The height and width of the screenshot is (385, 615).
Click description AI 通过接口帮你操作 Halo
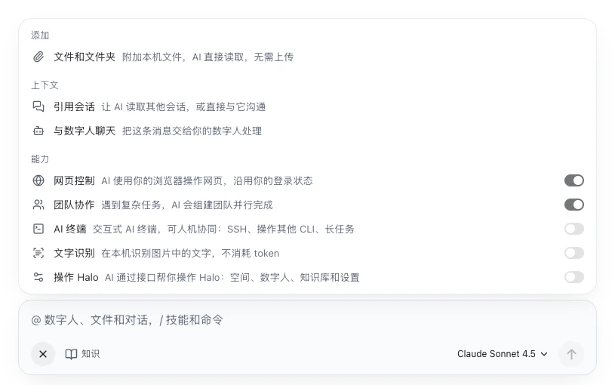coord(162,278)
